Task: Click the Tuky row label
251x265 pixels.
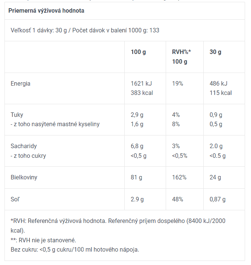Action: pos(17,115)
